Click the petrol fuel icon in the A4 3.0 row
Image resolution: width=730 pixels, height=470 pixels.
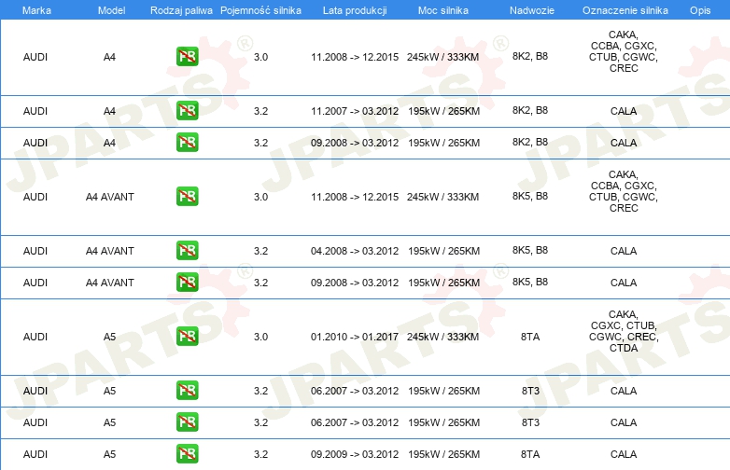click(x=187, y=57)
